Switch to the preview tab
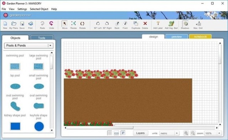228x140 pixels. click(x=177, y=37)
